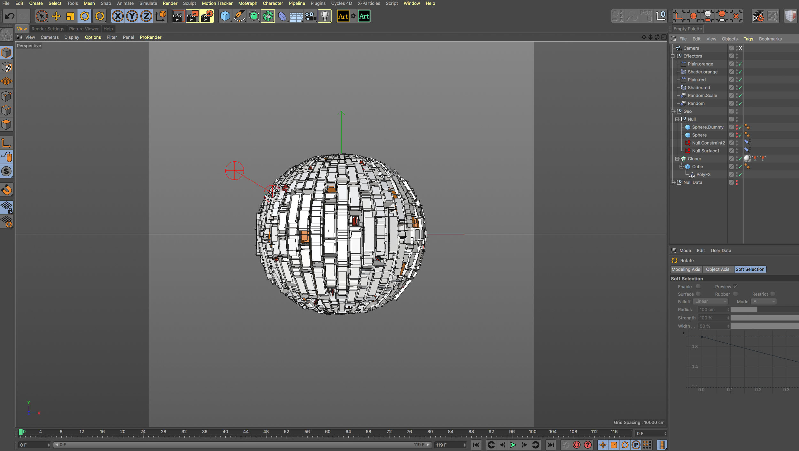Click the Object Axis tab button
Image resolution: width=799 pixels, height=451 pixels.
718,269
